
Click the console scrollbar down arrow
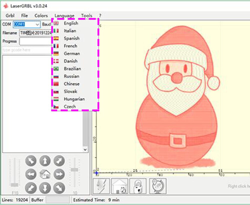coord(85,150)
